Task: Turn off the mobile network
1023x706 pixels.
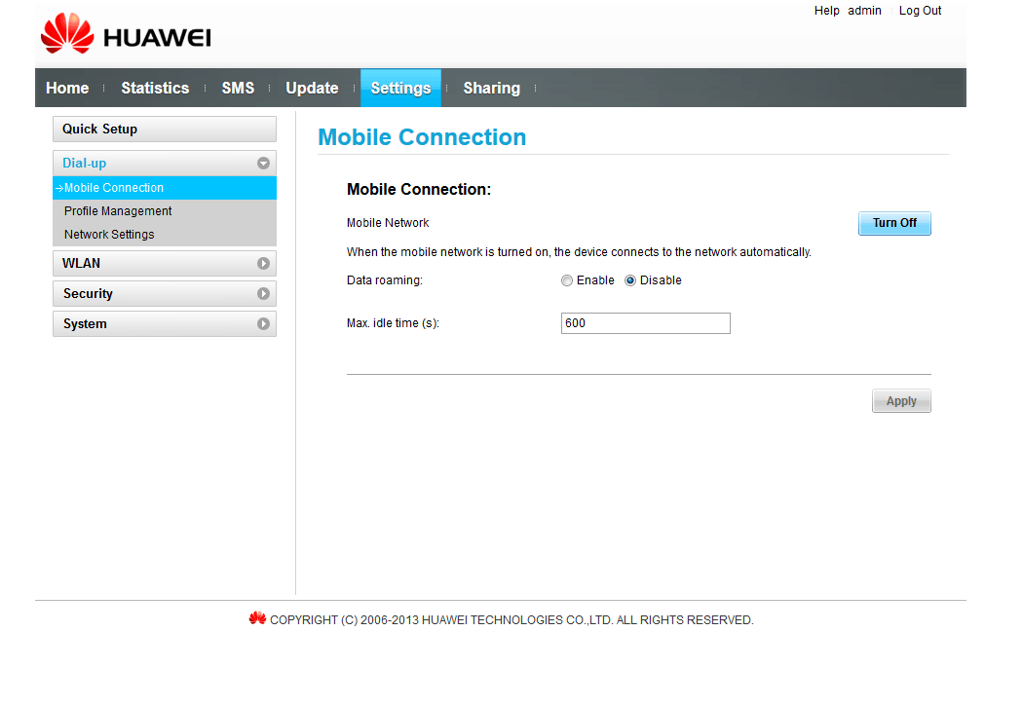Action: (894, 223)
